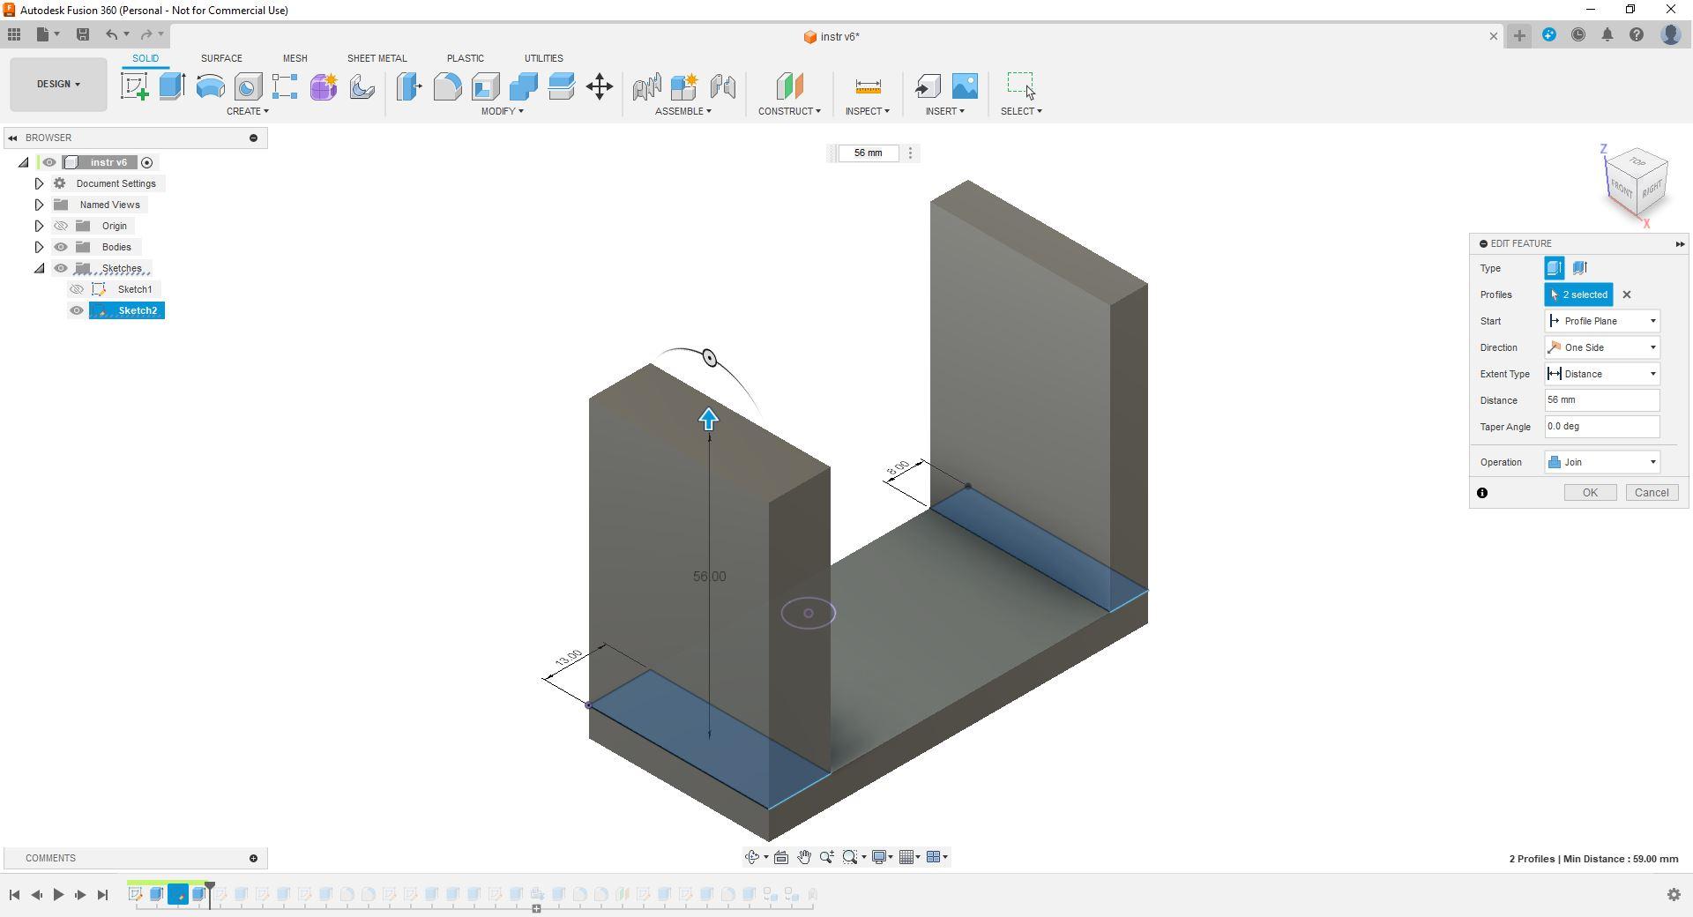
Task: Switch to the MESH tab
Action: tap(295, 58)
